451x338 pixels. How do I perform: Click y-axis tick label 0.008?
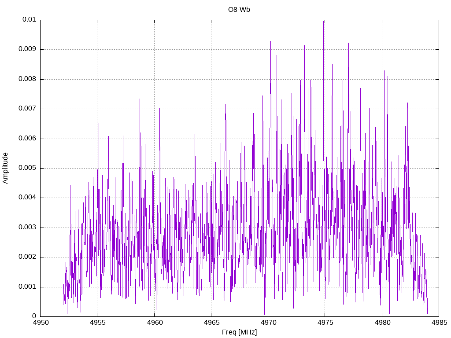[27, 79]
